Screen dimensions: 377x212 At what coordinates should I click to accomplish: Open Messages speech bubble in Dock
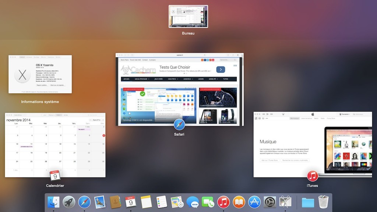click(193, 202)
